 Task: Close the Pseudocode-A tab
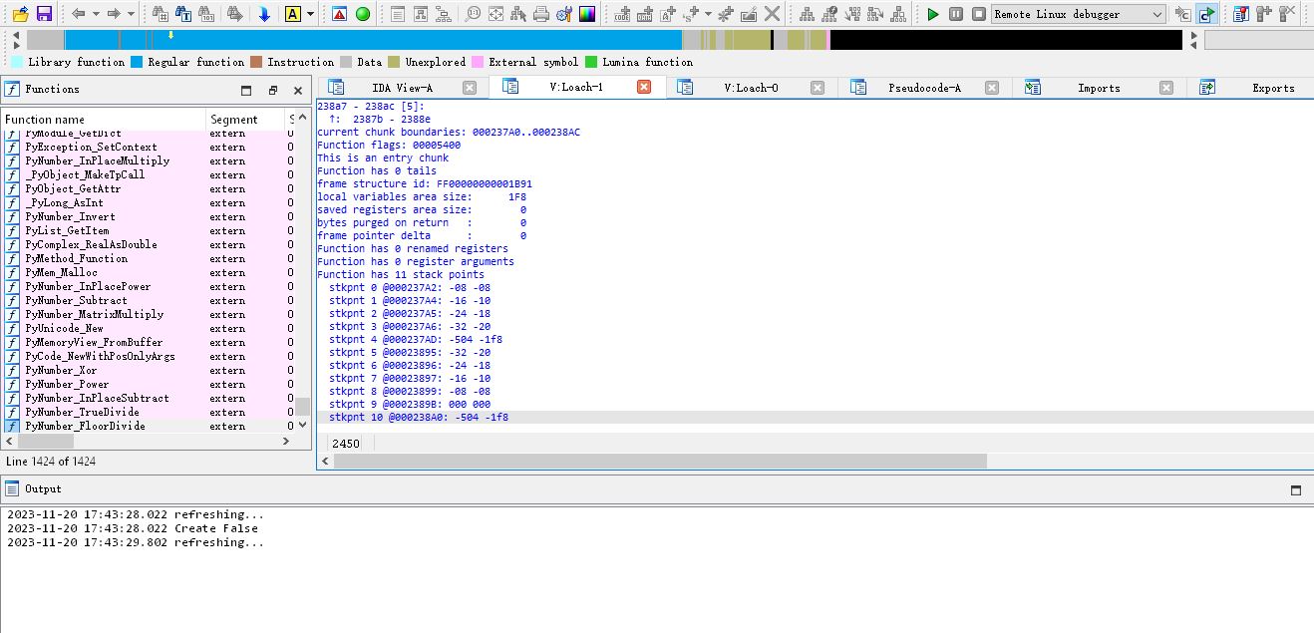(991, 88)
